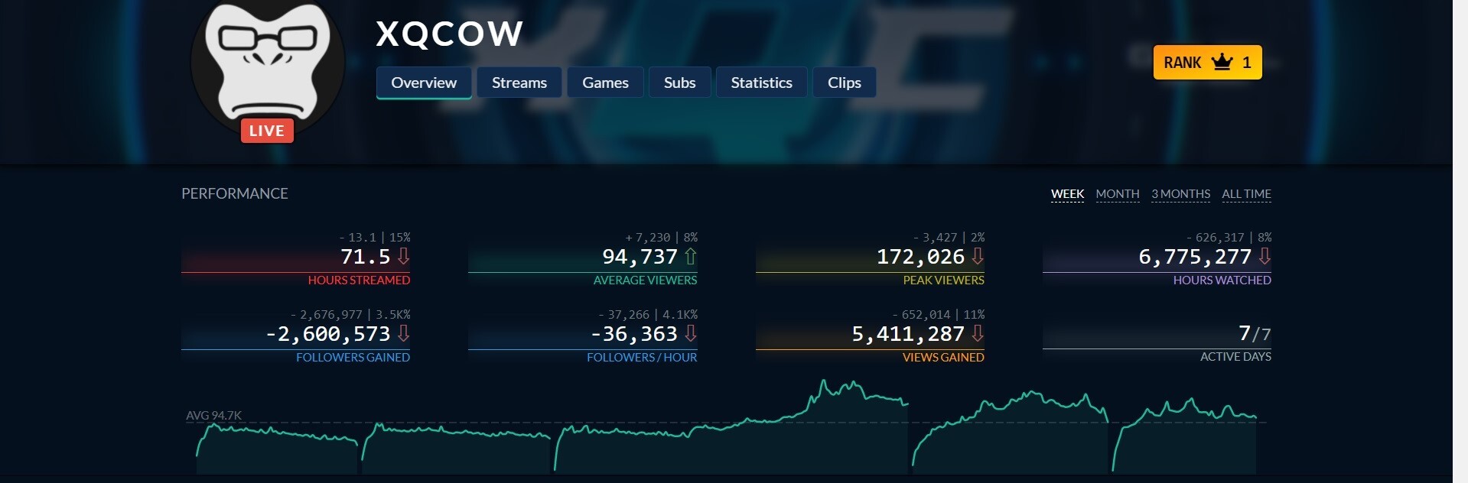Click the PEAK VIEWERS label
The image size is (1468, 483).
943,280
